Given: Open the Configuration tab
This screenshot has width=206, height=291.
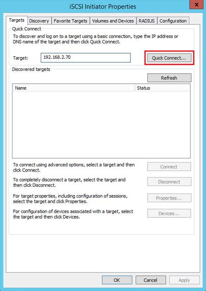Looking at the screenshot, I should point(173,21).
